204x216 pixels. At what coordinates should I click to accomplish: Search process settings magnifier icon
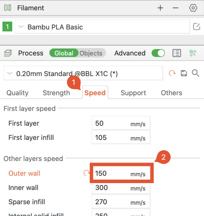196,73
